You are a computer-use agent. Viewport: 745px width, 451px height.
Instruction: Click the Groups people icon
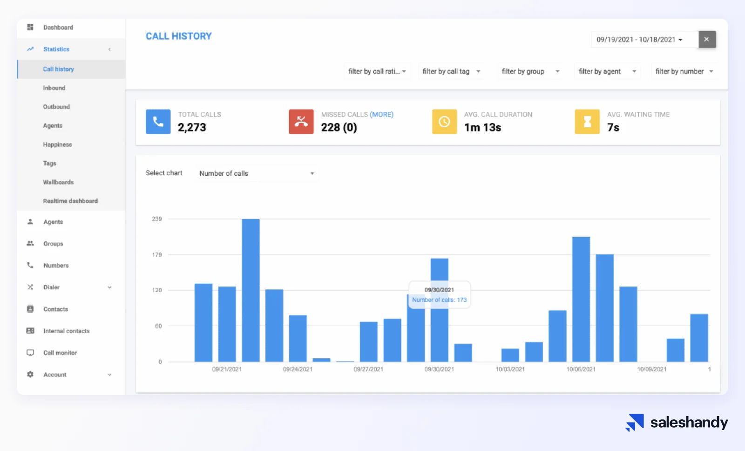(30, 243)
